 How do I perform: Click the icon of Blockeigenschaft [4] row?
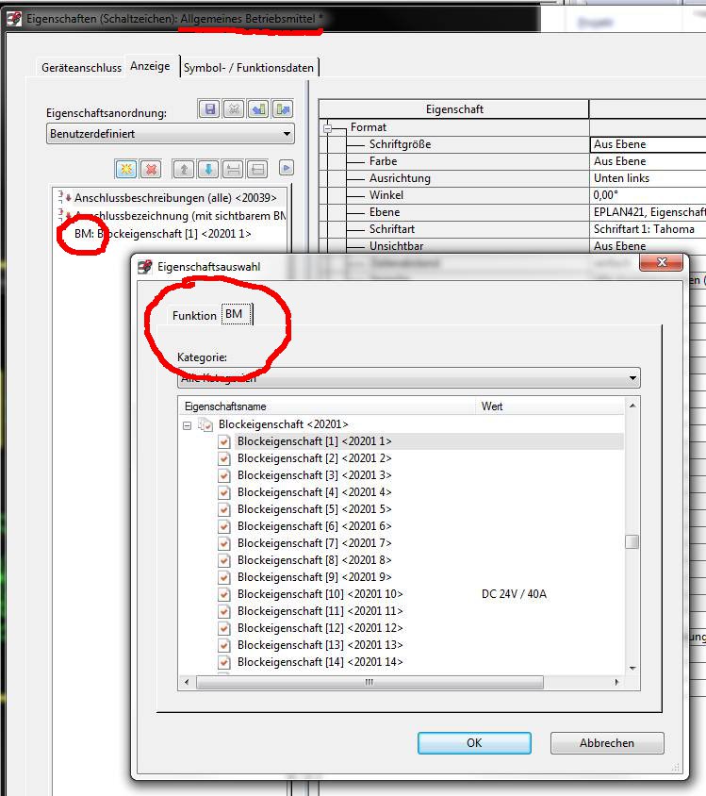tap(223, 492)
